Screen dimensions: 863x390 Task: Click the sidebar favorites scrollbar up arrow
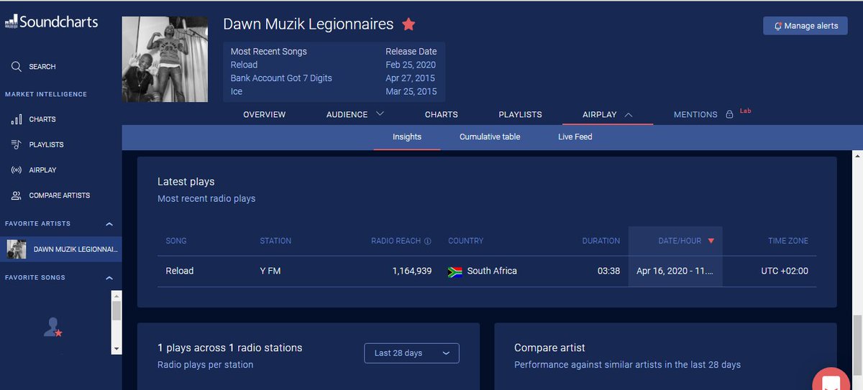pyautogui.click(x=117, y=295)
